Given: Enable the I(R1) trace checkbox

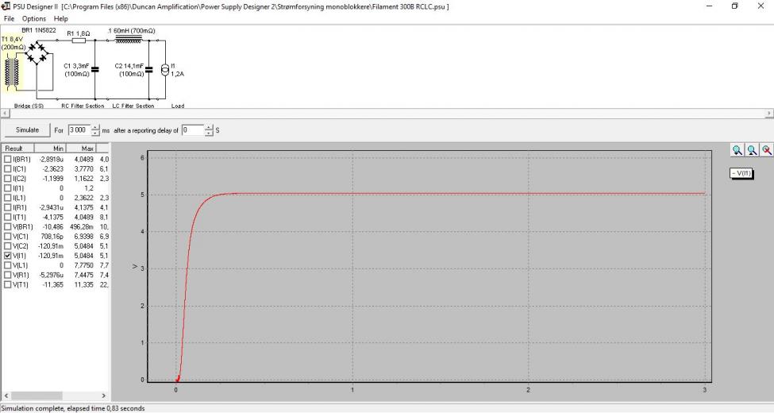Looking at the screenshot, I should point(7,207).
